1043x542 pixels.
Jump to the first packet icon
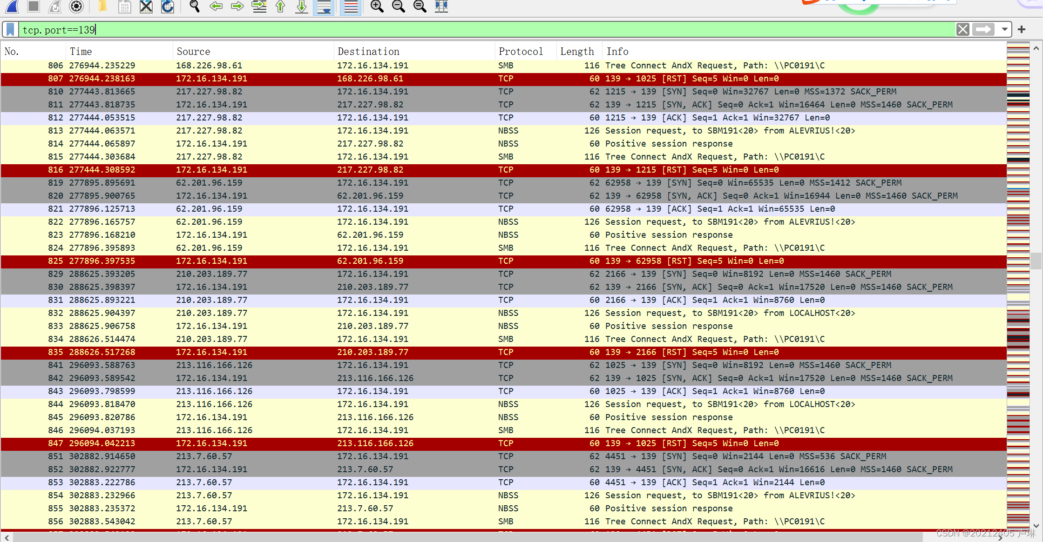280,6
